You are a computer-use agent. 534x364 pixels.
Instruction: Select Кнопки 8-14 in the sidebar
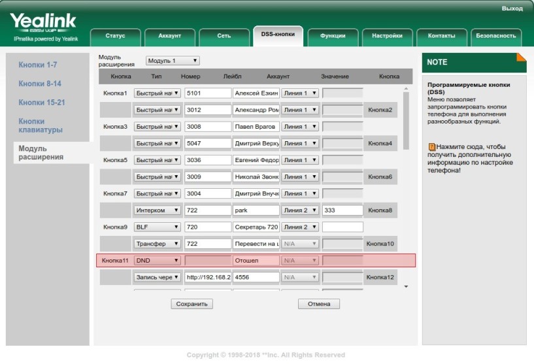(40, 84)
